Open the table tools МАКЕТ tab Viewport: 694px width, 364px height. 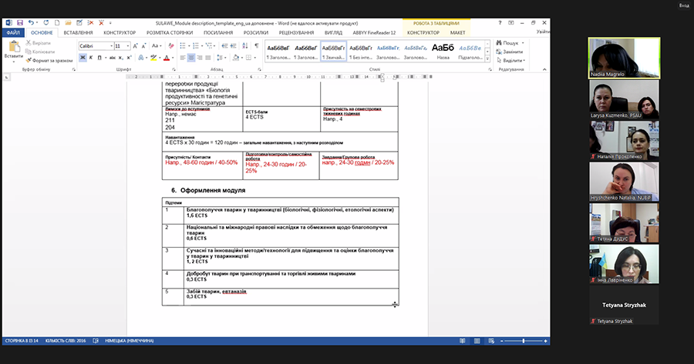[457, 32]
